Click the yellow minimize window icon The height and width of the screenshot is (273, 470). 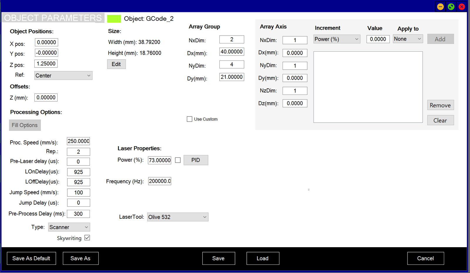click(440, 6)
